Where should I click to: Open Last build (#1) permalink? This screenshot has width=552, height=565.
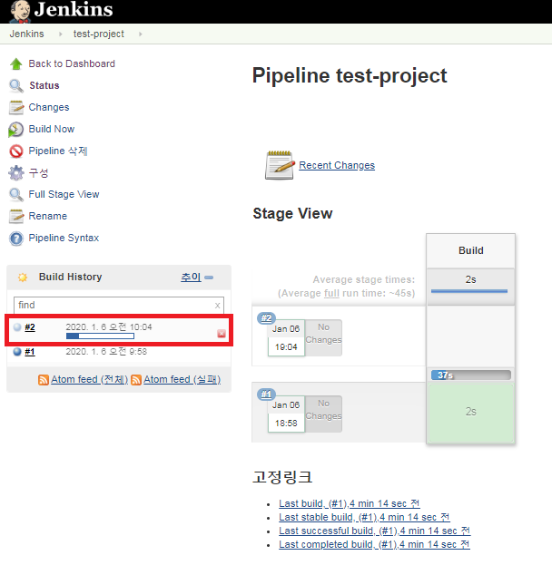pyautogui.click(x=350, y=503)
